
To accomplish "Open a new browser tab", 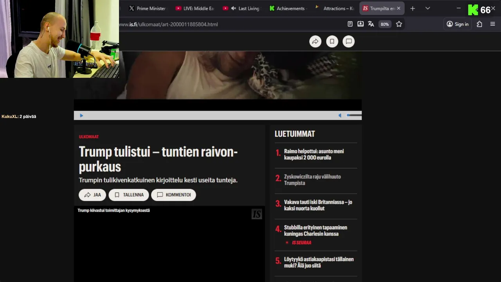I will click(412, 8).
